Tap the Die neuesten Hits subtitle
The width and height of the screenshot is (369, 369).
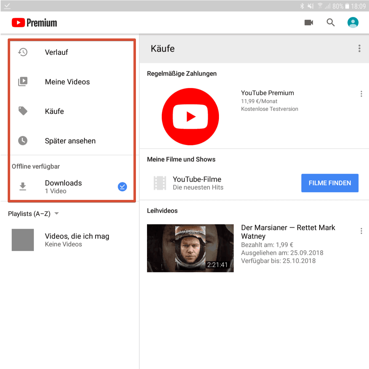coord(198,187)
